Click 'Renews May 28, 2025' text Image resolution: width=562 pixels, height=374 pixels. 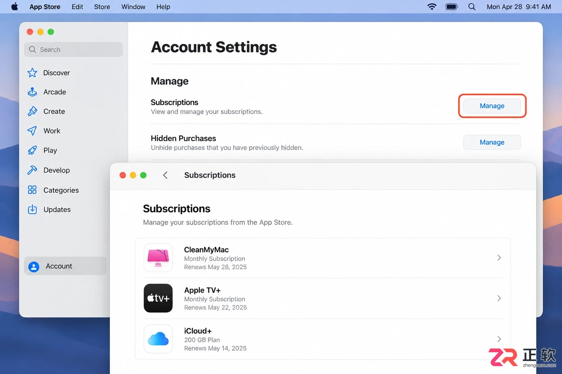[215, 267]
